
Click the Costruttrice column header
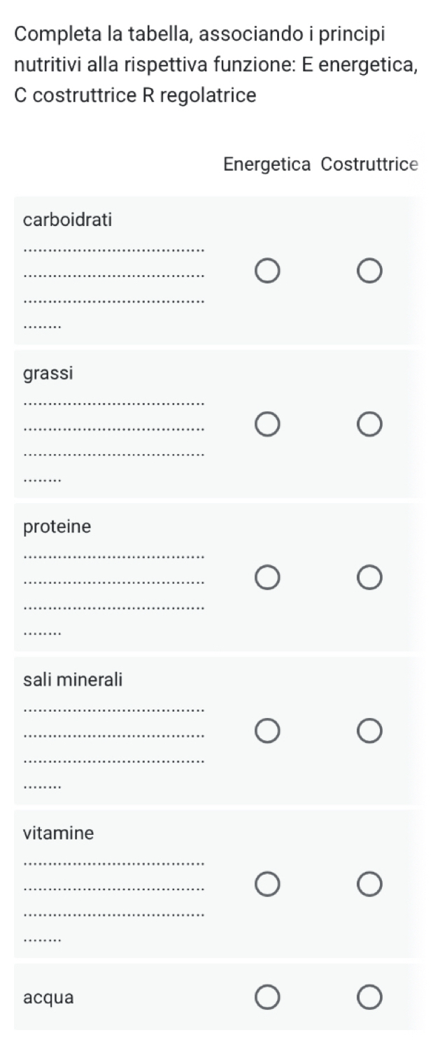[x=369, y=165]
